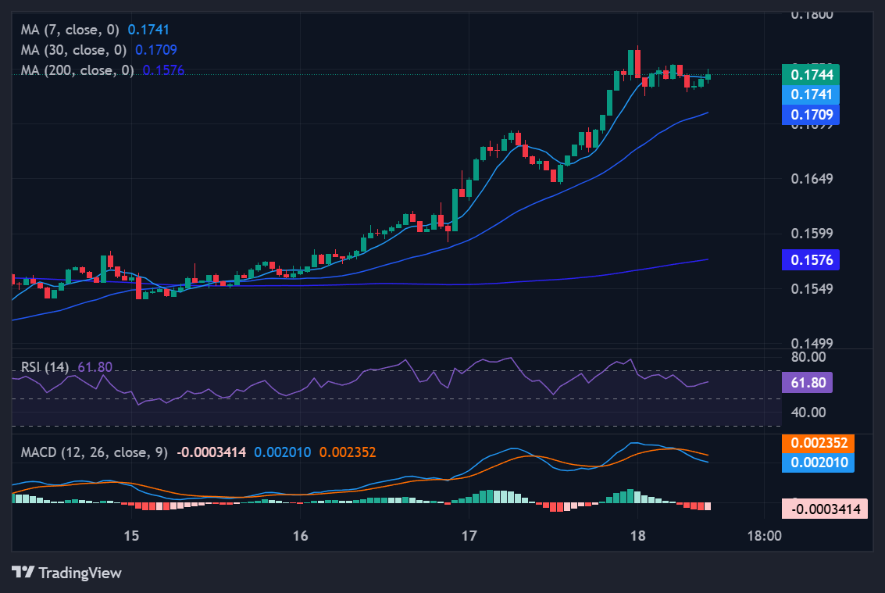The image size is (885, 593).
Task: Select the RSI (14) indicator label
Action: [45, 367]
